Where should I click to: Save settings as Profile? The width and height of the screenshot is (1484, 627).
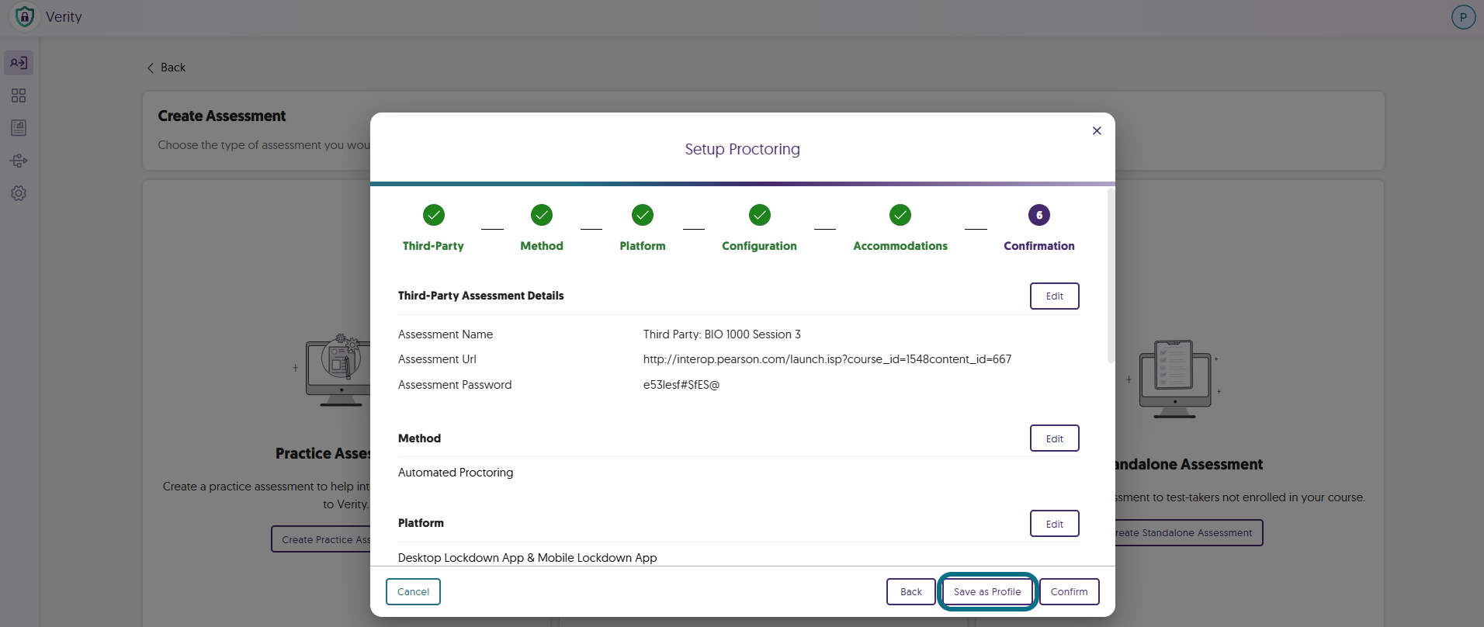pyautogui.click(x=987, y=591)
